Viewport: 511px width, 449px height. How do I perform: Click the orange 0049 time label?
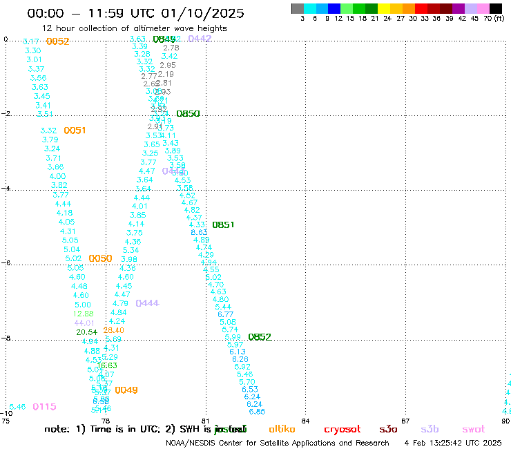(126, 390)
